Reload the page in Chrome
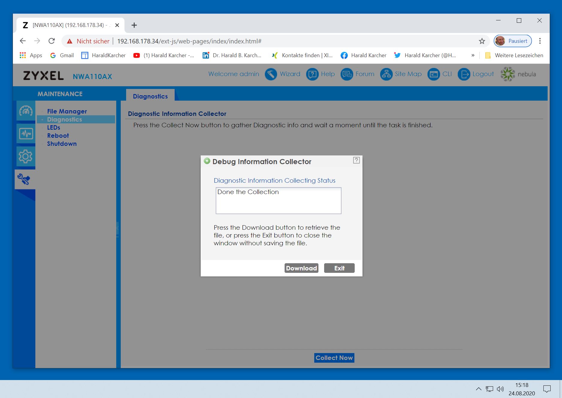 coord(52,41)
